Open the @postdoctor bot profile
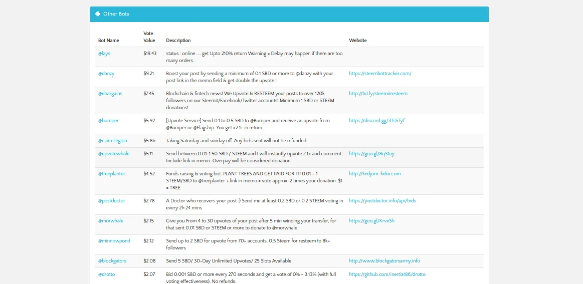The image size is (583, 284). point(112,201)
